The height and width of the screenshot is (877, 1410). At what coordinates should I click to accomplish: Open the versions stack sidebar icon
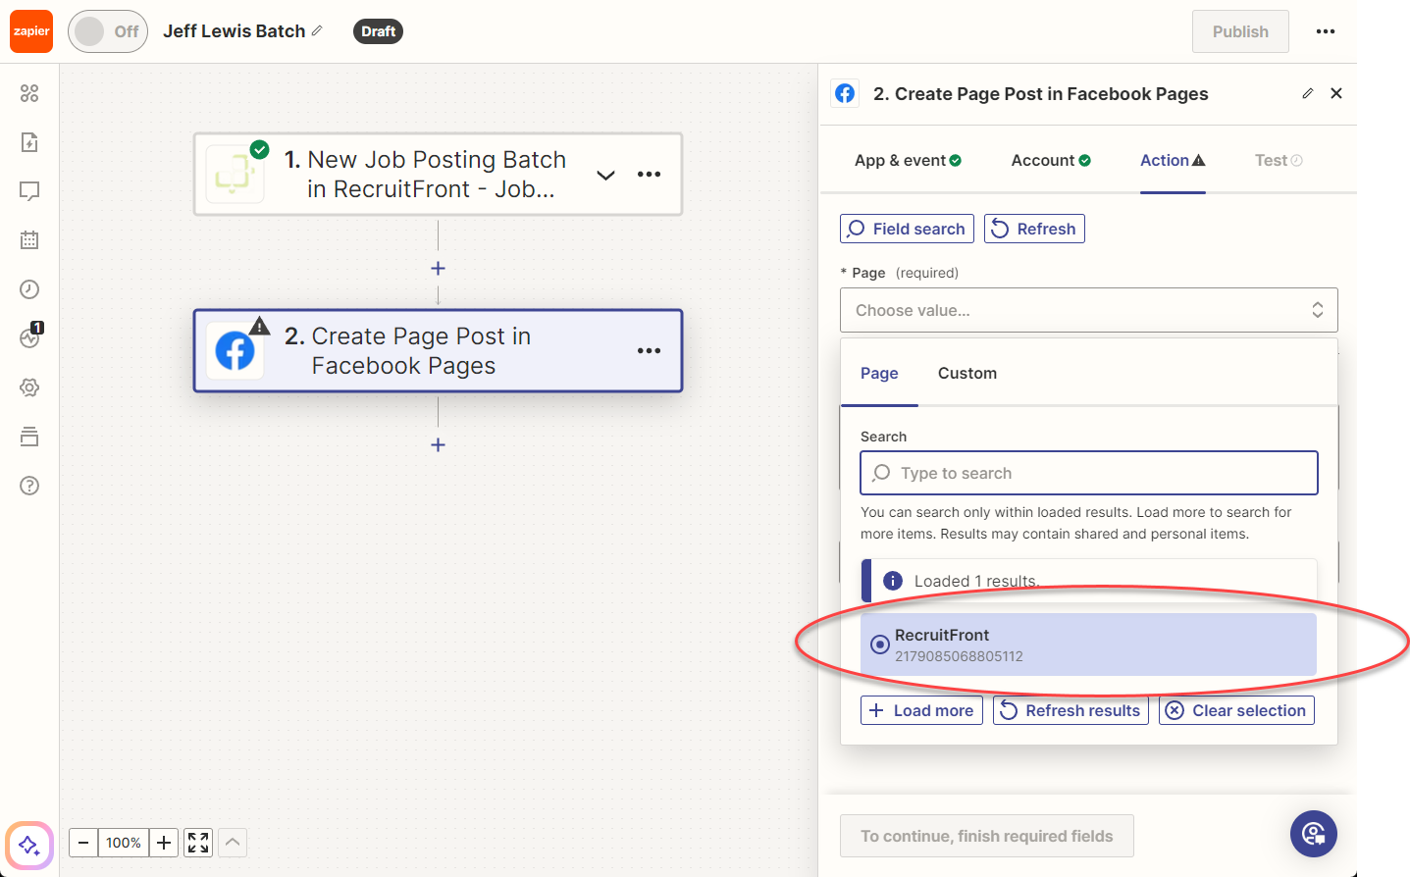coord(29,437)
